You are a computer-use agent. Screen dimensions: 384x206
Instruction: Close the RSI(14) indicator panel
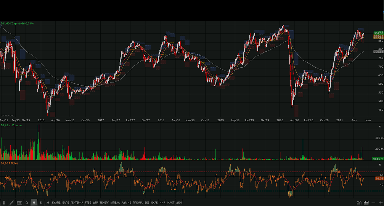380,165
